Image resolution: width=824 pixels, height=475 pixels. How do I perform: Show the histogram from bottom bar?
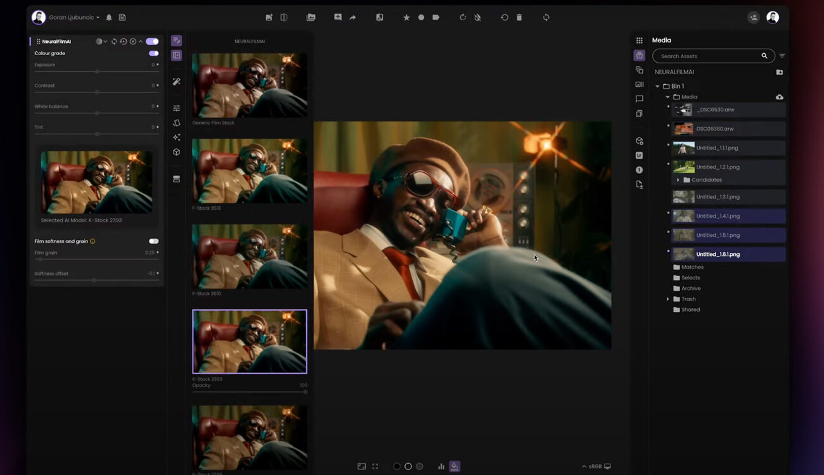[441, 466]
